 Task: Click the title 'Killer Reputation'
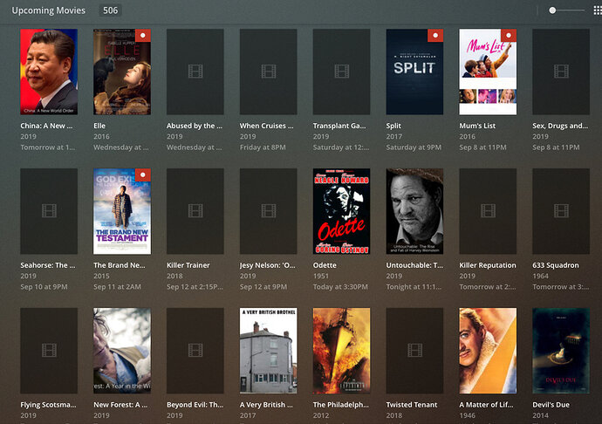pos(488,265)
